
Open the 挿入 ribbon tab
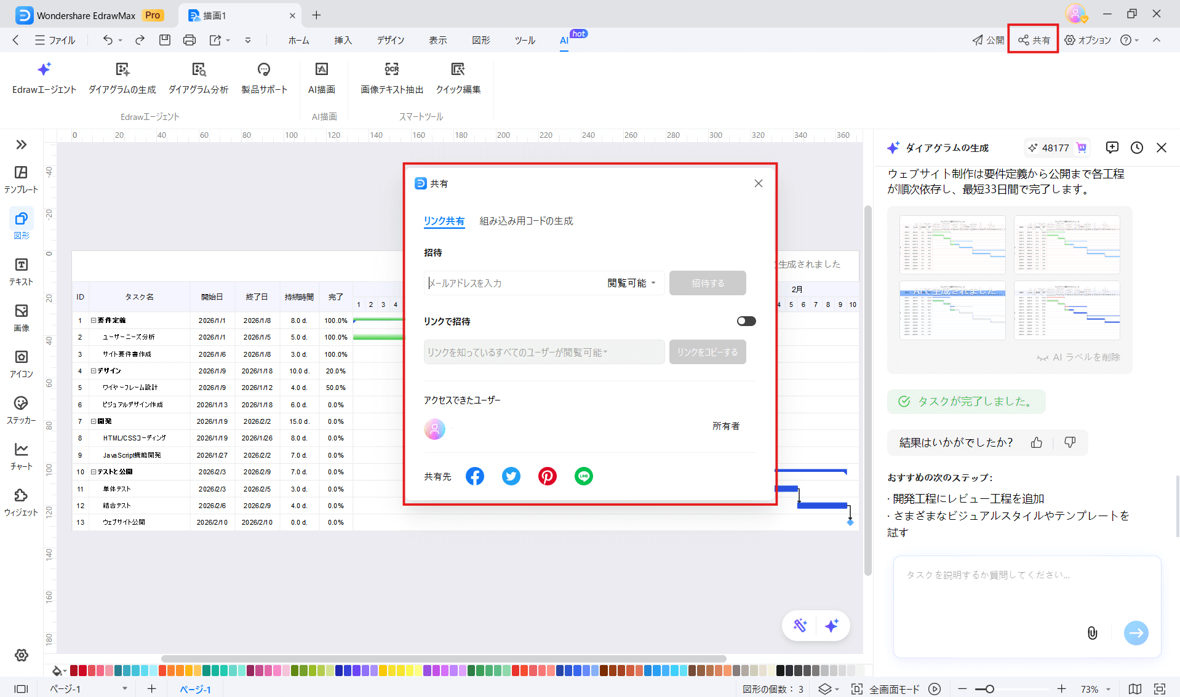coord(343,40)
